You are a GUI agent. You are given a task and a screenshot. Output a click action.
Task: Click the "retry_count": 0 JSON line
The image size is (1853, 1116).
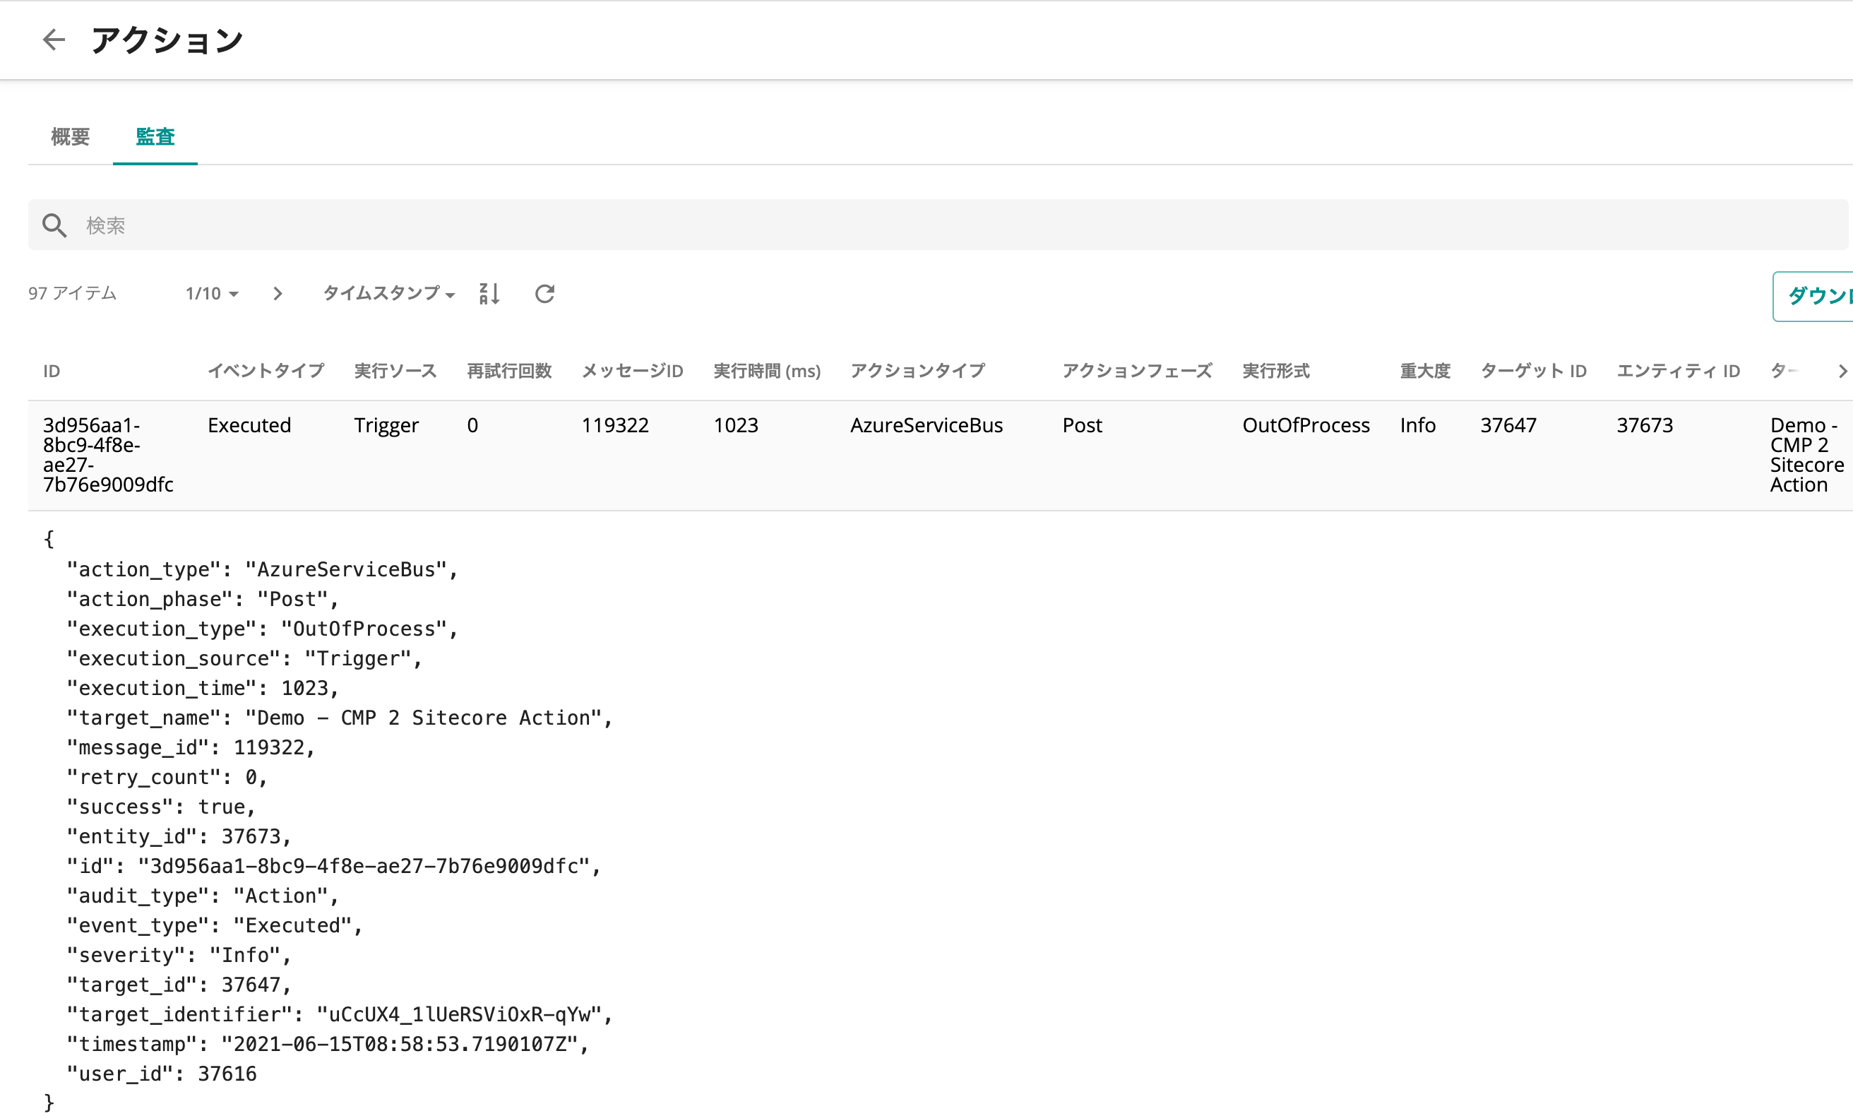[x=166, y=778]
